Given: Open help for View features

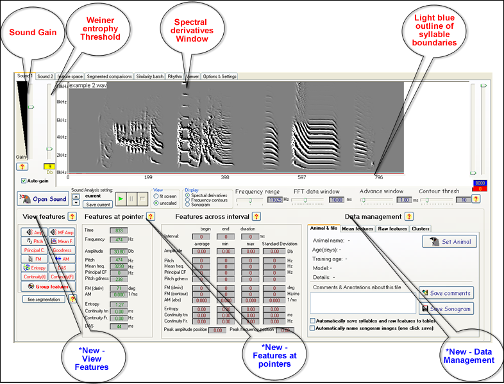Looking at the screenshot, I should (x=72, y=217).
